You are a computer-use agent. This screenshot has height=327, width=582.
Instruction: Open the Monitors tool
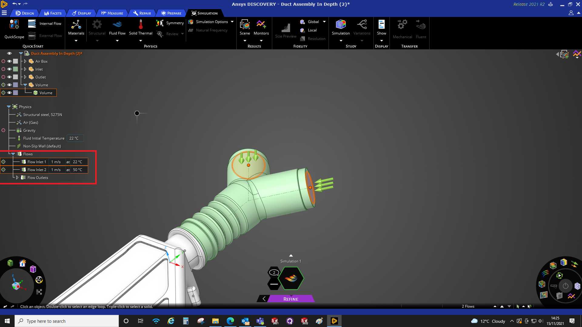[261, 28]
